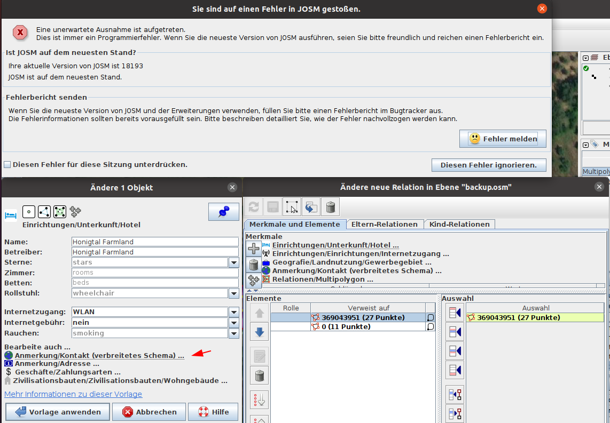Click the blue pin icon in preset dialog
Viewport: 610px width, 423px height.
pyautogui.click(x=224, y=212)
